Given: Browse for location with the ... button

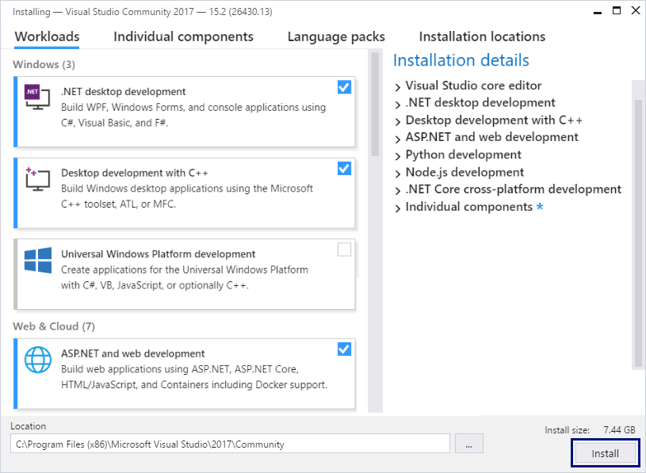Looking at the screenshot, I should pos(468,444).
